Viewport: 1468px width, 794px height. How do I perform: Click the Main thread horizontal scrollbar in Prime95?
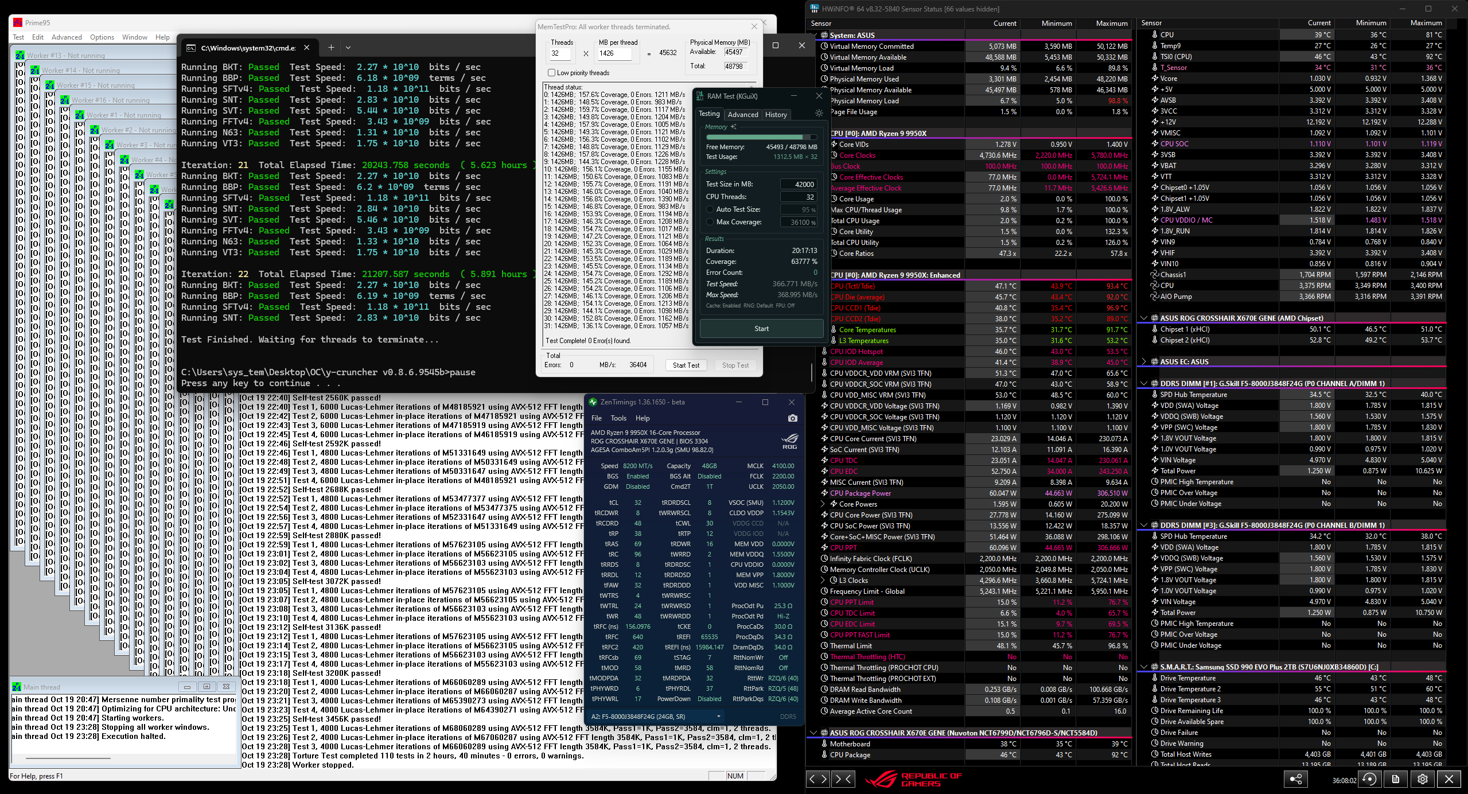tap(123, 758)
